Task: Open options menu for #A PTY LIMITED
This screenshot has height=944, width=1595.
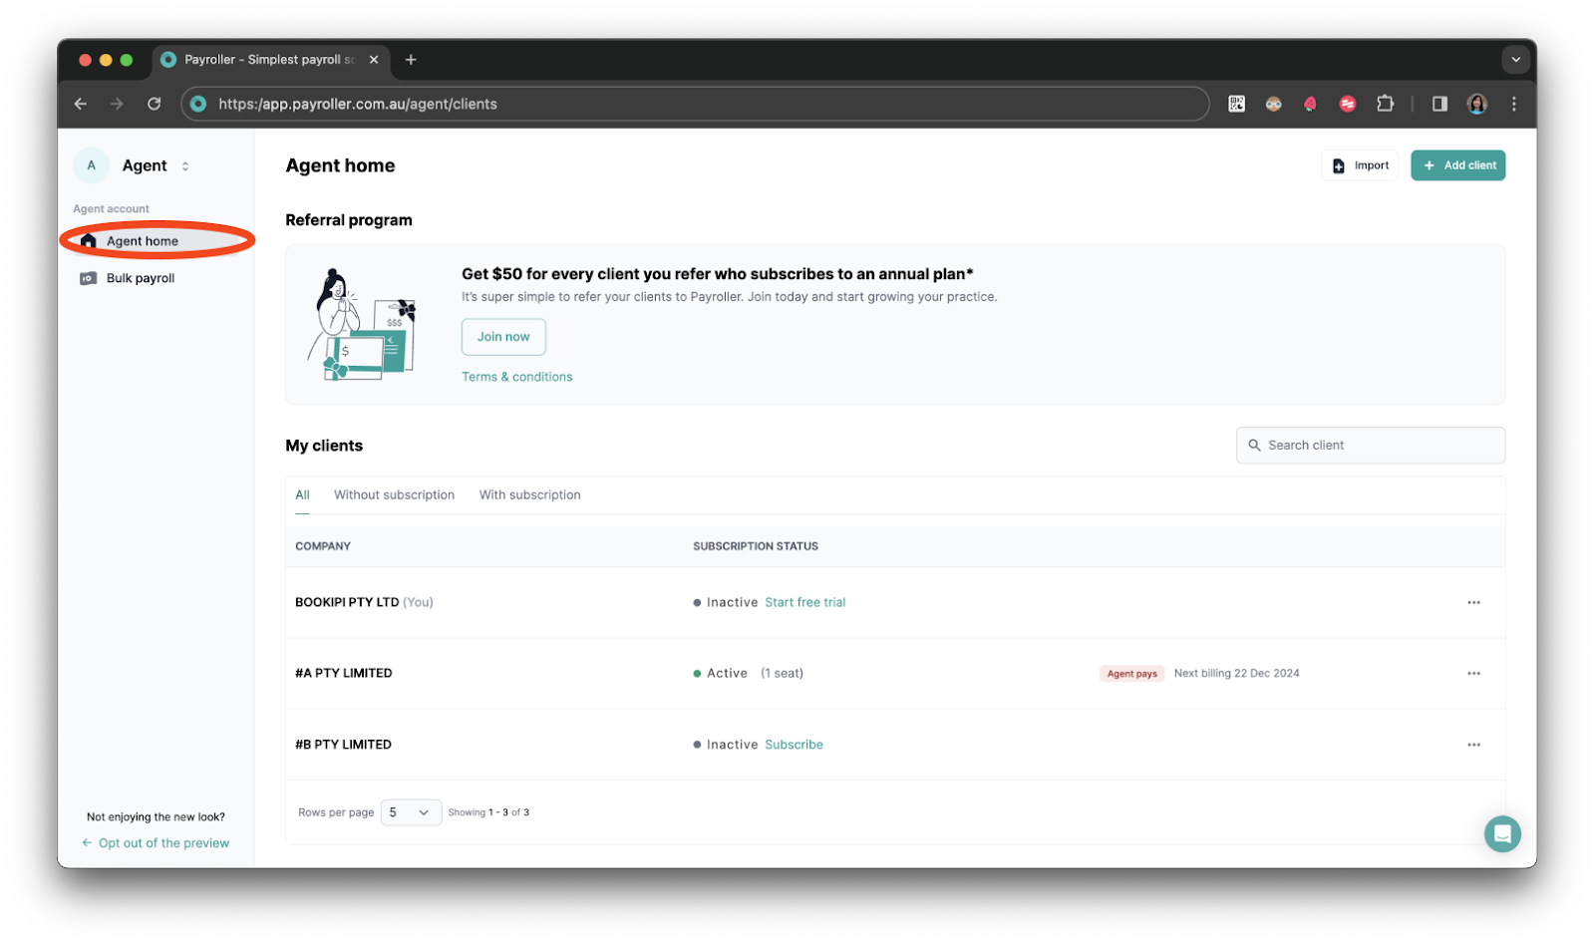Action: click(1473, 674)
